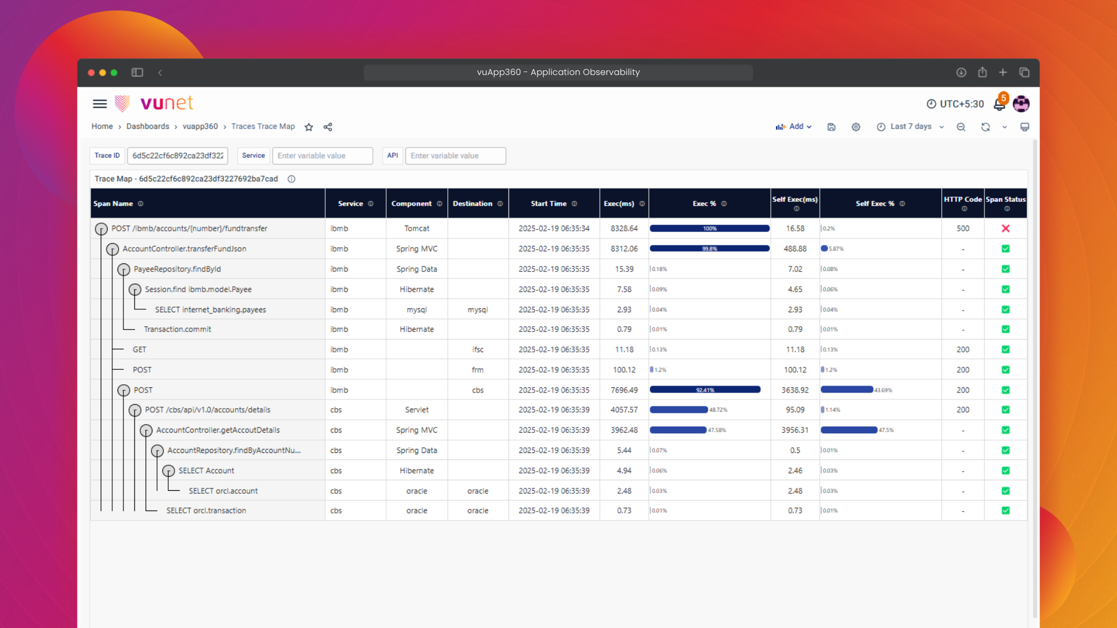Click the red failed status icon
The width and height of the screenshot is (1117, 628).
(1005, 229)
